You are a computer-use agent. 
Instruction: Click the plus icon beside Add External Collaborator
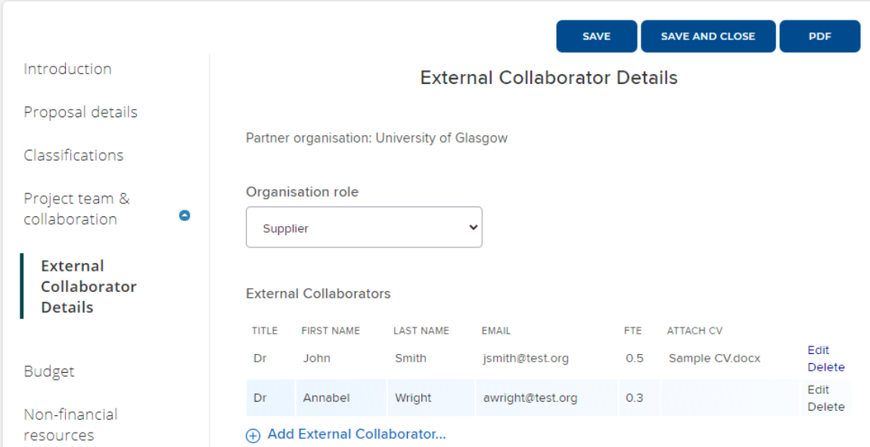tap(253, 435)
